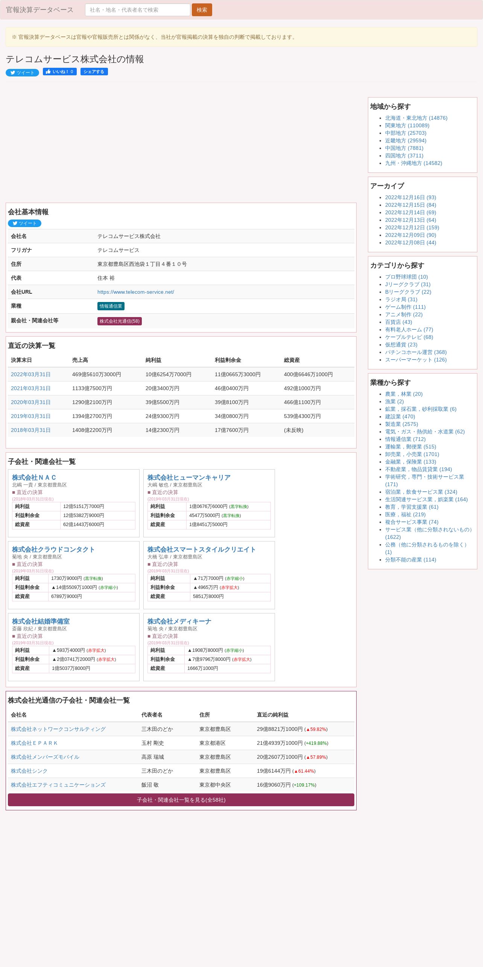483x967 pixels.
Task: Open プロ野球球団 category
Action: pyautogui.click(x=406, y=277)
